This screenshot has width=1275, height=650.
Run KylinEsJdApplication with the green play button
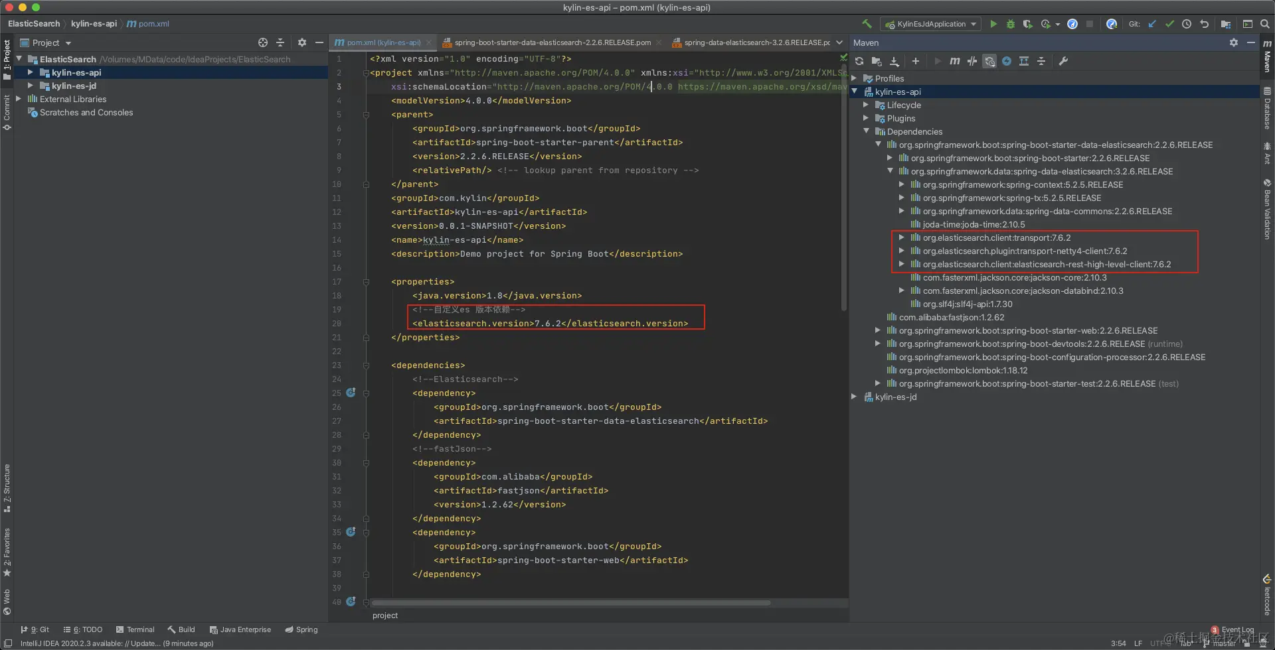point(993,24)
